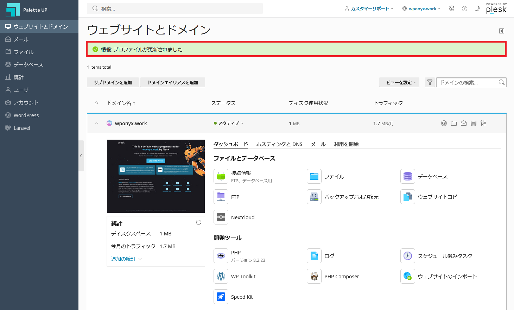
Task: Open ユーザ in the sidebar
Action: (39, 90)
